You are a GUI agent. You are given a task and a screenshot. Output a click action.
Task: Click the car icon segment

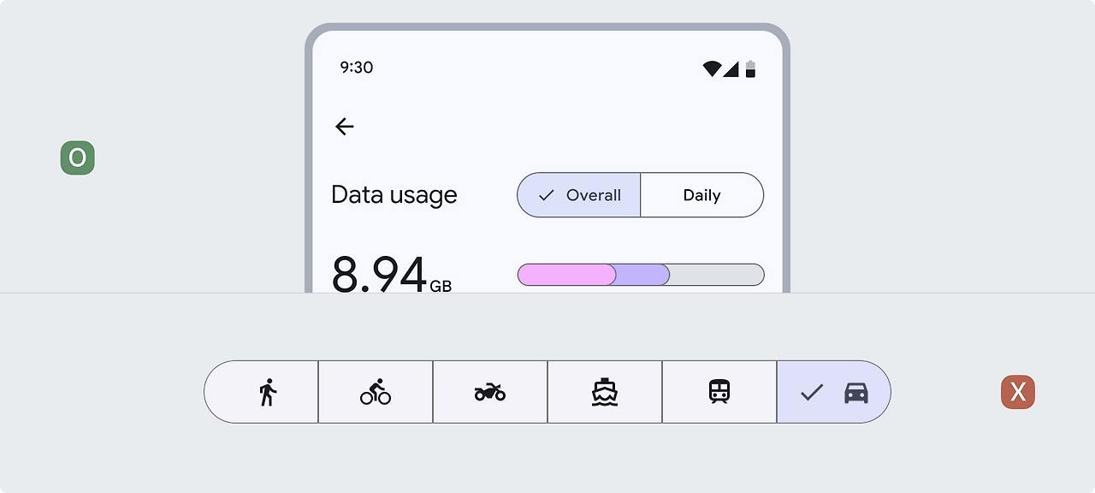coord(856,392)
